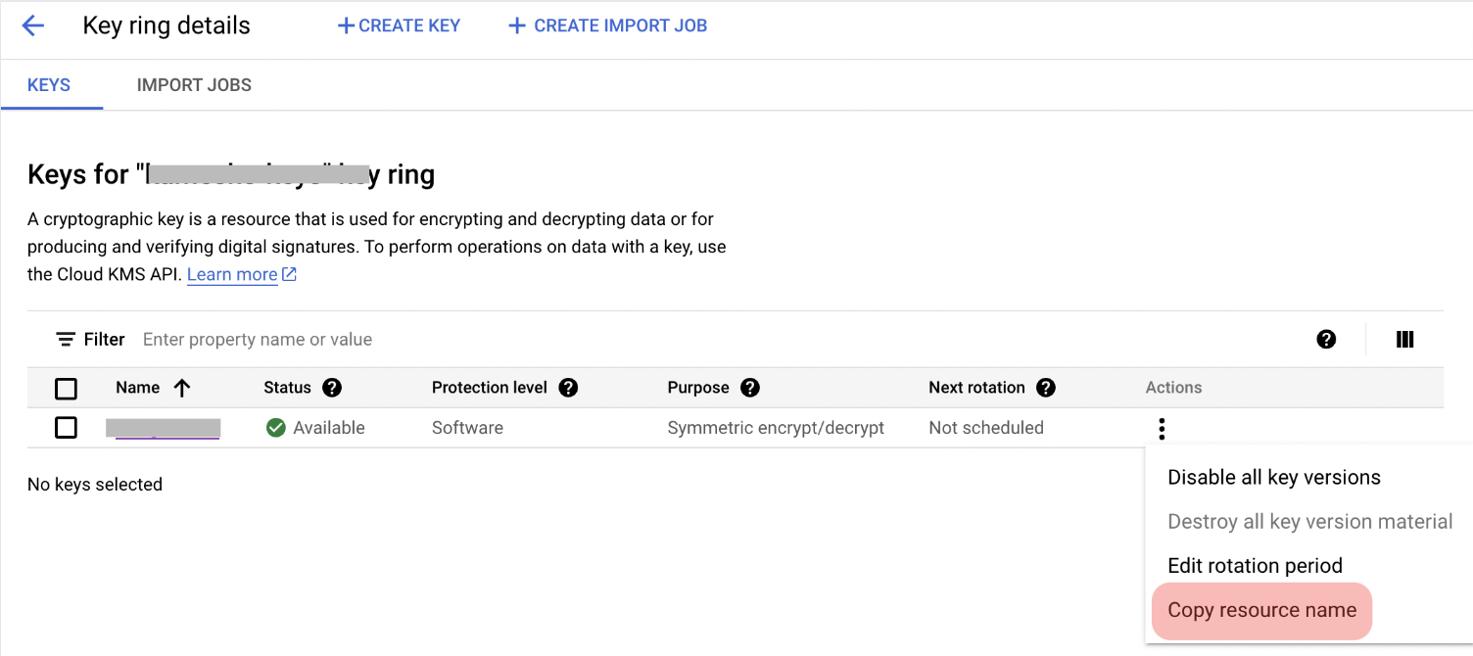Click the CREATE KEY button
The height and width of the screenshot is (656, 1473).
399,25
